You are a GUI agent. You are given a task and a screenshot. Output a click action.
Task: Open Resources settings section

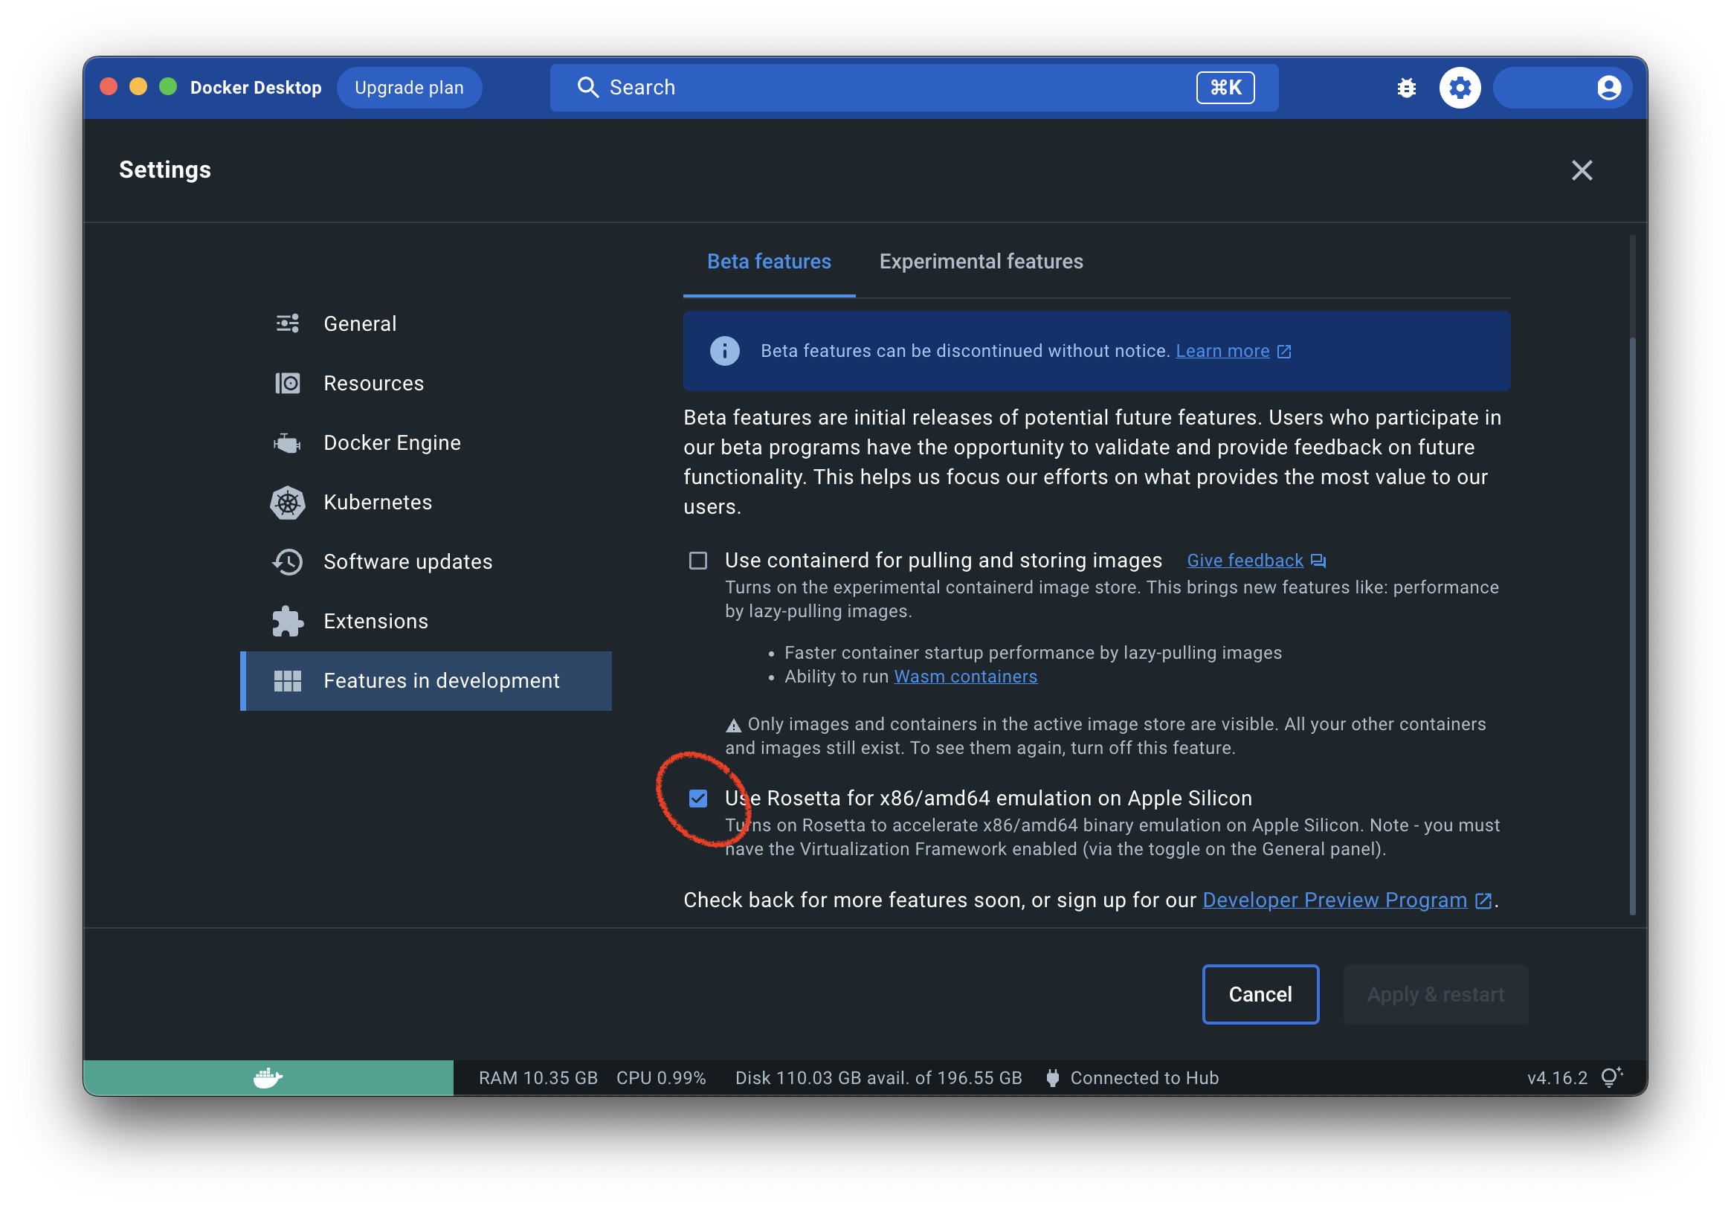pyautogui.click(x=373, y=384)
